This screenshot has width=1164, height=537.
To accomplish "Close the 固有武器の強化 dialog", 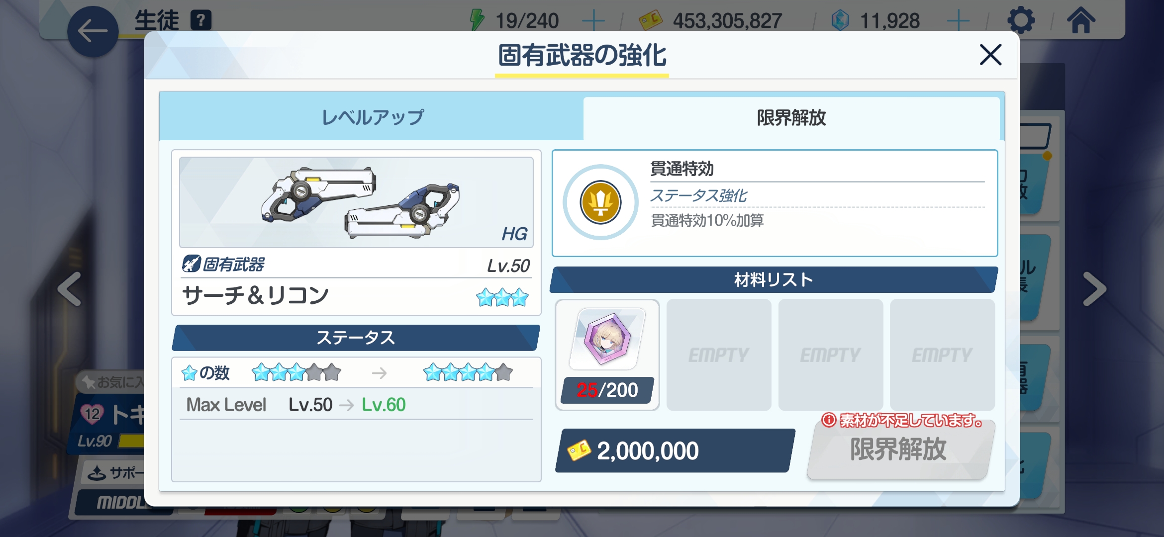I will point(990,55).
